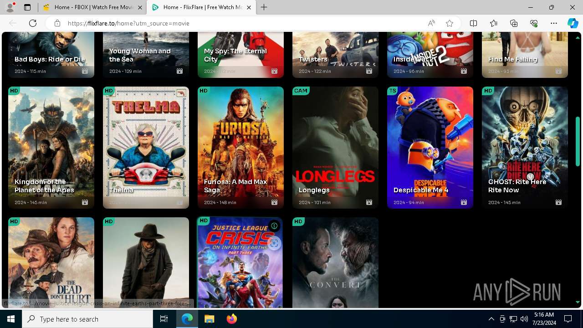This screenshot has width=583, height=328.
Task: Open The Dead Don't Hurt poster
Action: (x=51, y=262)
